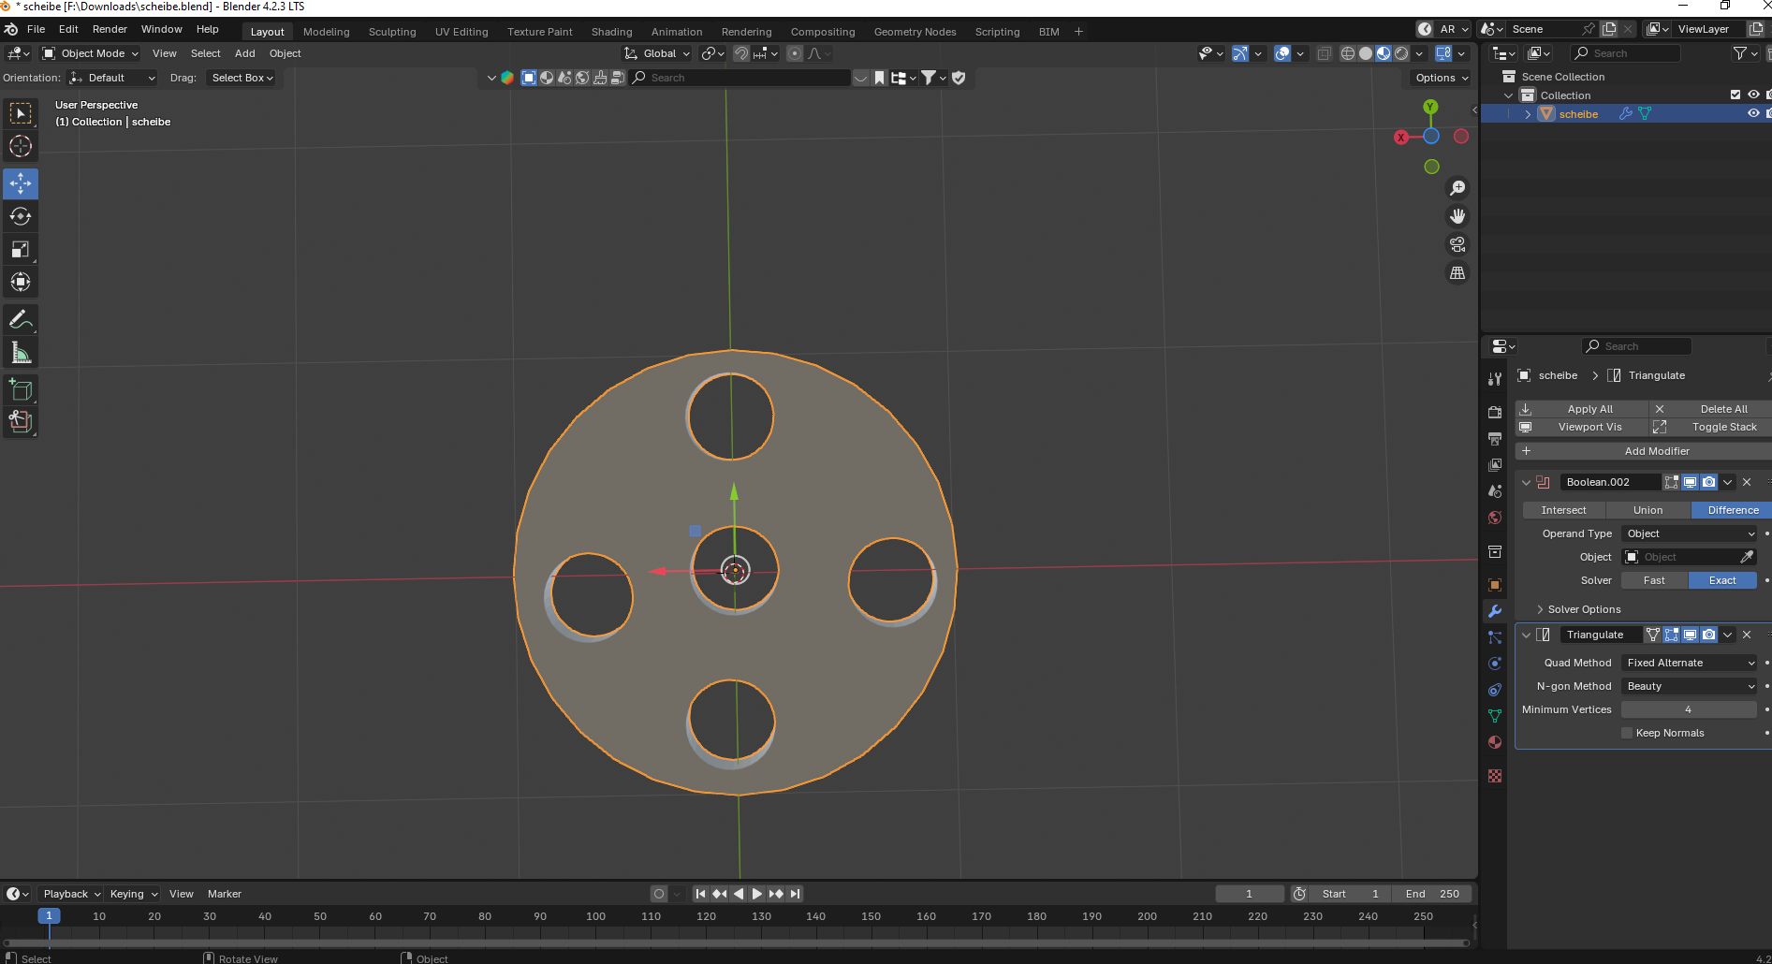Click the Apply All button
1772x964 pixels.
pyautogui.click(x=1589, y=409)
